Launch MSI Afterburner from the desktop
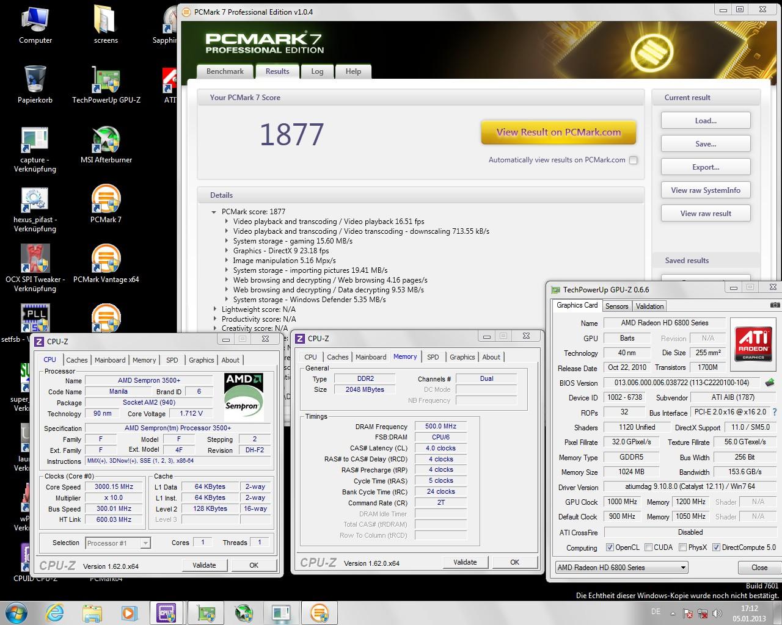Screen dimensions: 782x625 [x=106, y=145]
